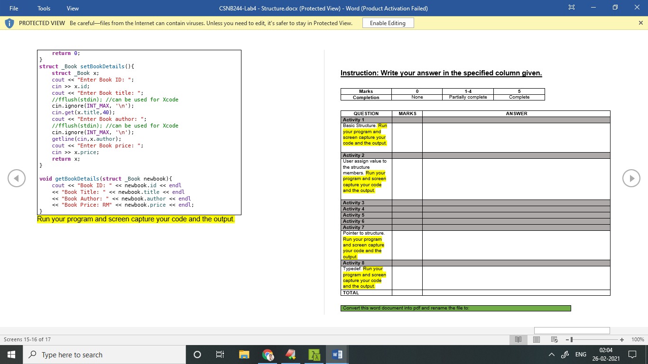Dismiss the Protected View warning bar

[640, 22]
